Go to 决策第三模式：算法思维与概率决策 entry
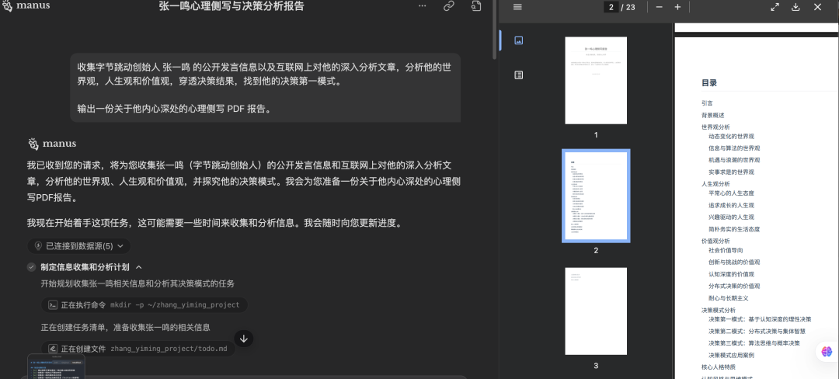Screen dimensions: 839x379 754,343
